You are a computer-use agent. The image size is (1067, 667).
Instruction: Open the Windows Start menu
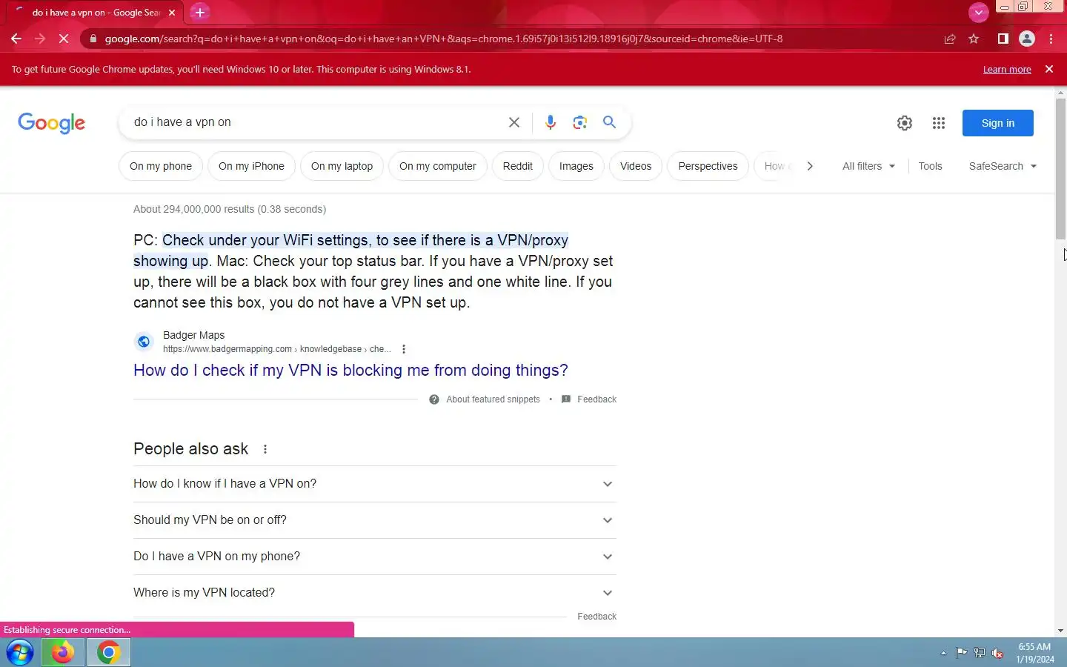20,652
